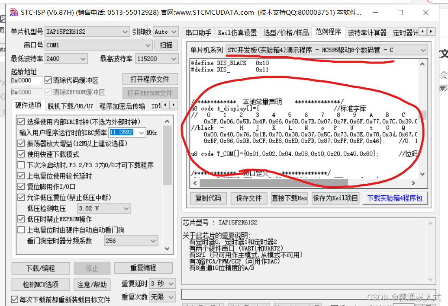
Task: Click 直接下载Hex button
Action: (x=290, y=198)
